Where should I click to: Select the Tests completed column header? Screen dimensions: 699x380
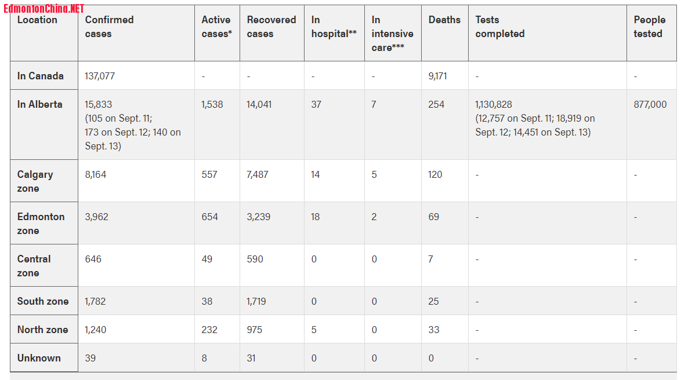(499, 27)
